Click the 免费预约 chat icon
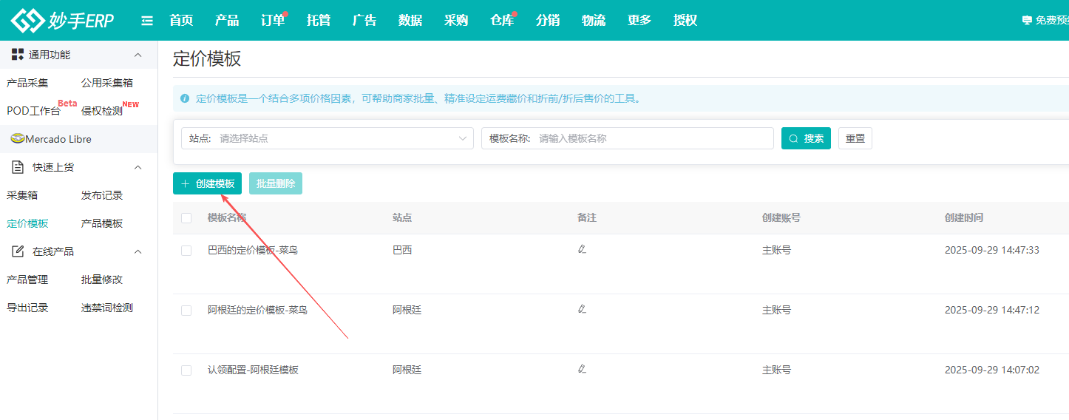 coord(1027,21)
